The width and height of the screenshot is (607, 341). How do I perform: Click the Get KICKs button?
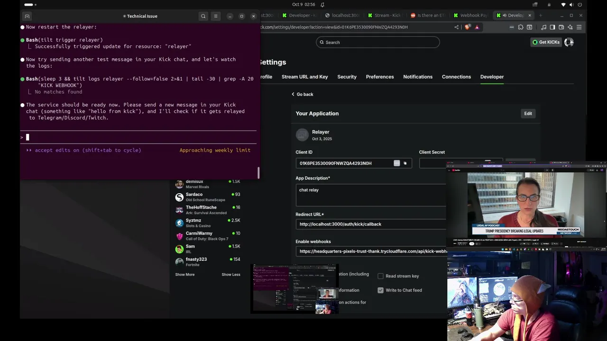tap(546, 42)
